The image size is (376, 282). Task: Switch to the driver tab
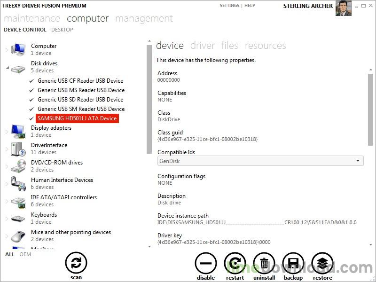tap(203, 46)
